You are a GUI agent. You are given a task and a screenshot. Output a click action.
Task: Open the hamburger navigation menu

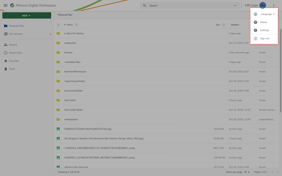tap(6, 5)
